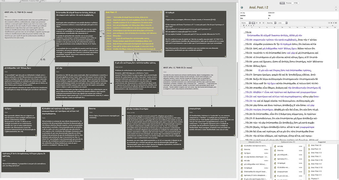
Task: Select left text alignment in the text pane toolbar
Action: (x=254, y=23)
